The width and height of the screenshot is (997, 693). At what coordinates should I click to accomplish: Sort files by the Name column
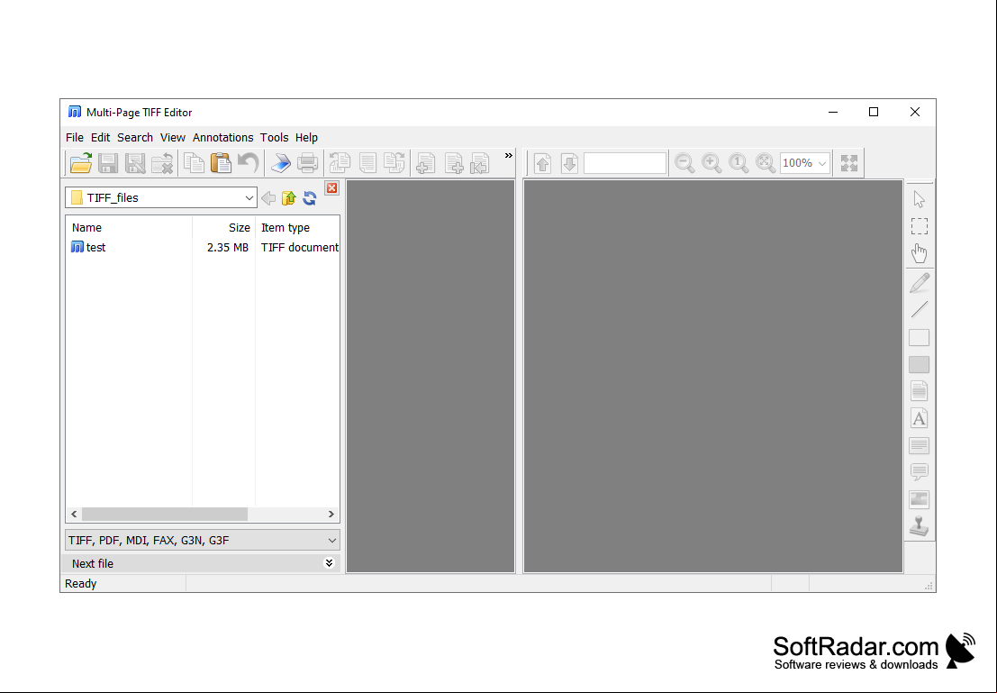(x=129, y=227)
